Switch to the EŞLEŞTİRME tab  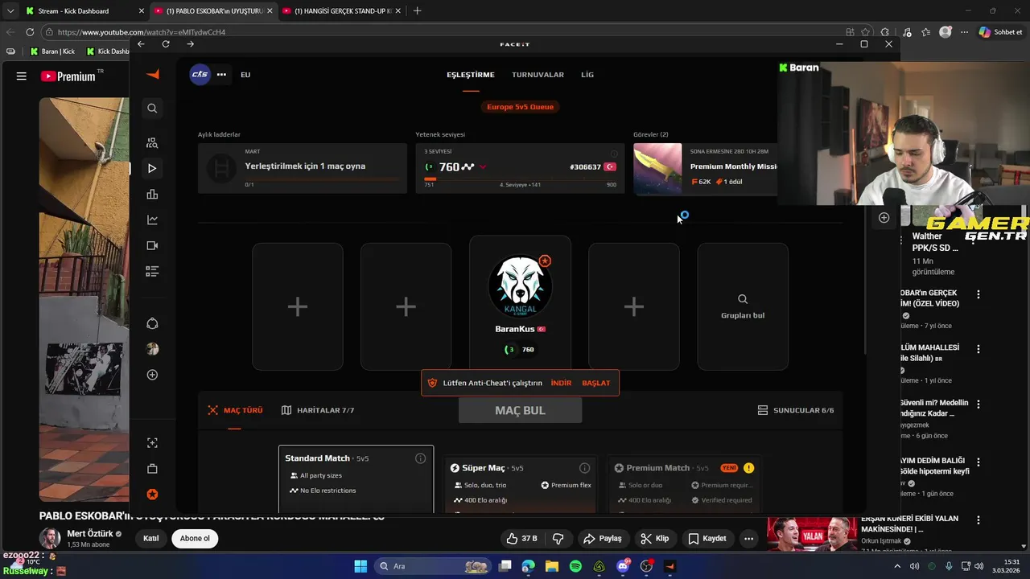coord(471,75)
